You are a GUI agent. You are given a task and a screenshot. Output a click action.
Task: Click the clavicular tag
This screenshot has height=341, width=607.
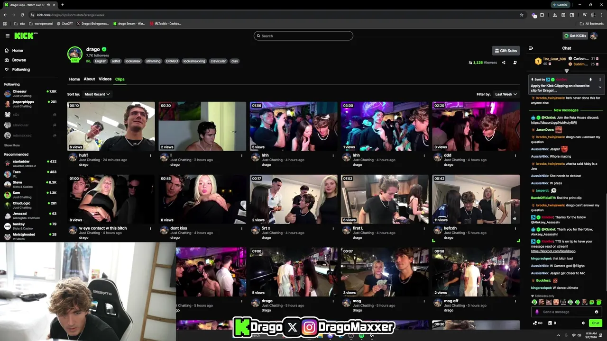click(218, 61)
